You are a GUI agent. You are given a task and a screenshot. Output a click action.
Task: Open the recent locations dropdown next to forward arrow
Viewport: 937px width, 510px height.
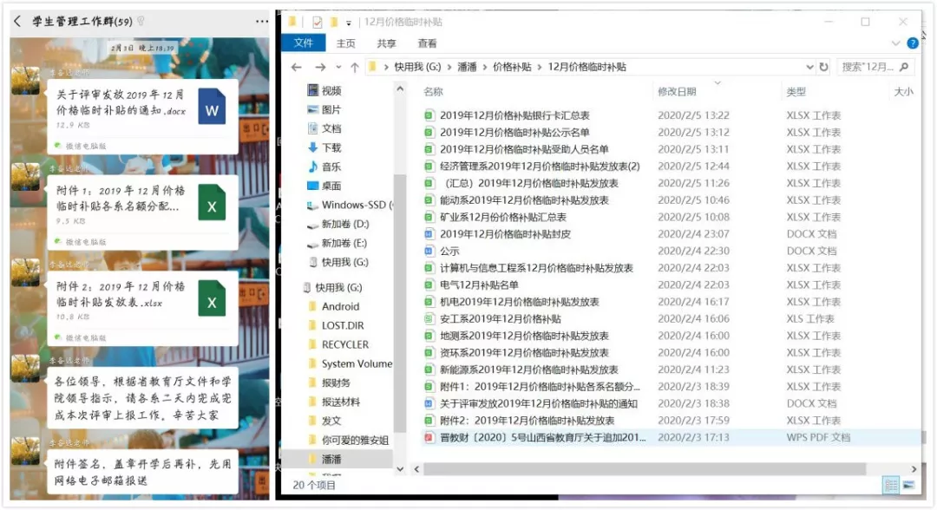pyautogui.click(x=338, y=67)
